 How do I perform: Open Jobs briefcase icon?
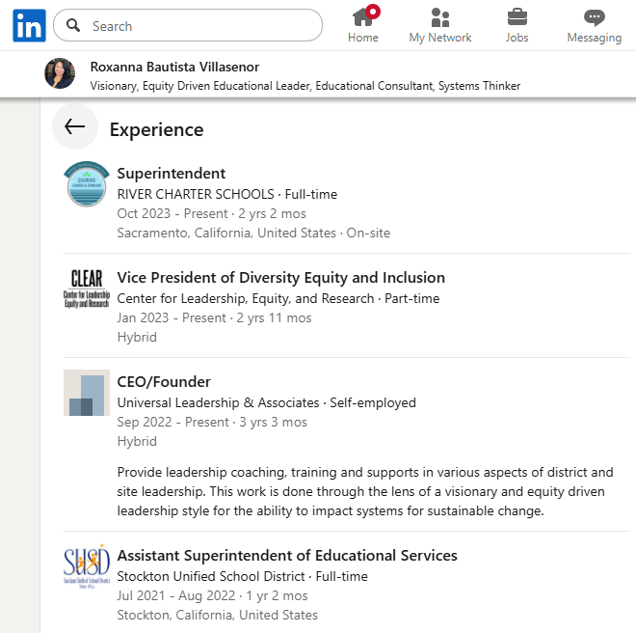coord(517,17)
